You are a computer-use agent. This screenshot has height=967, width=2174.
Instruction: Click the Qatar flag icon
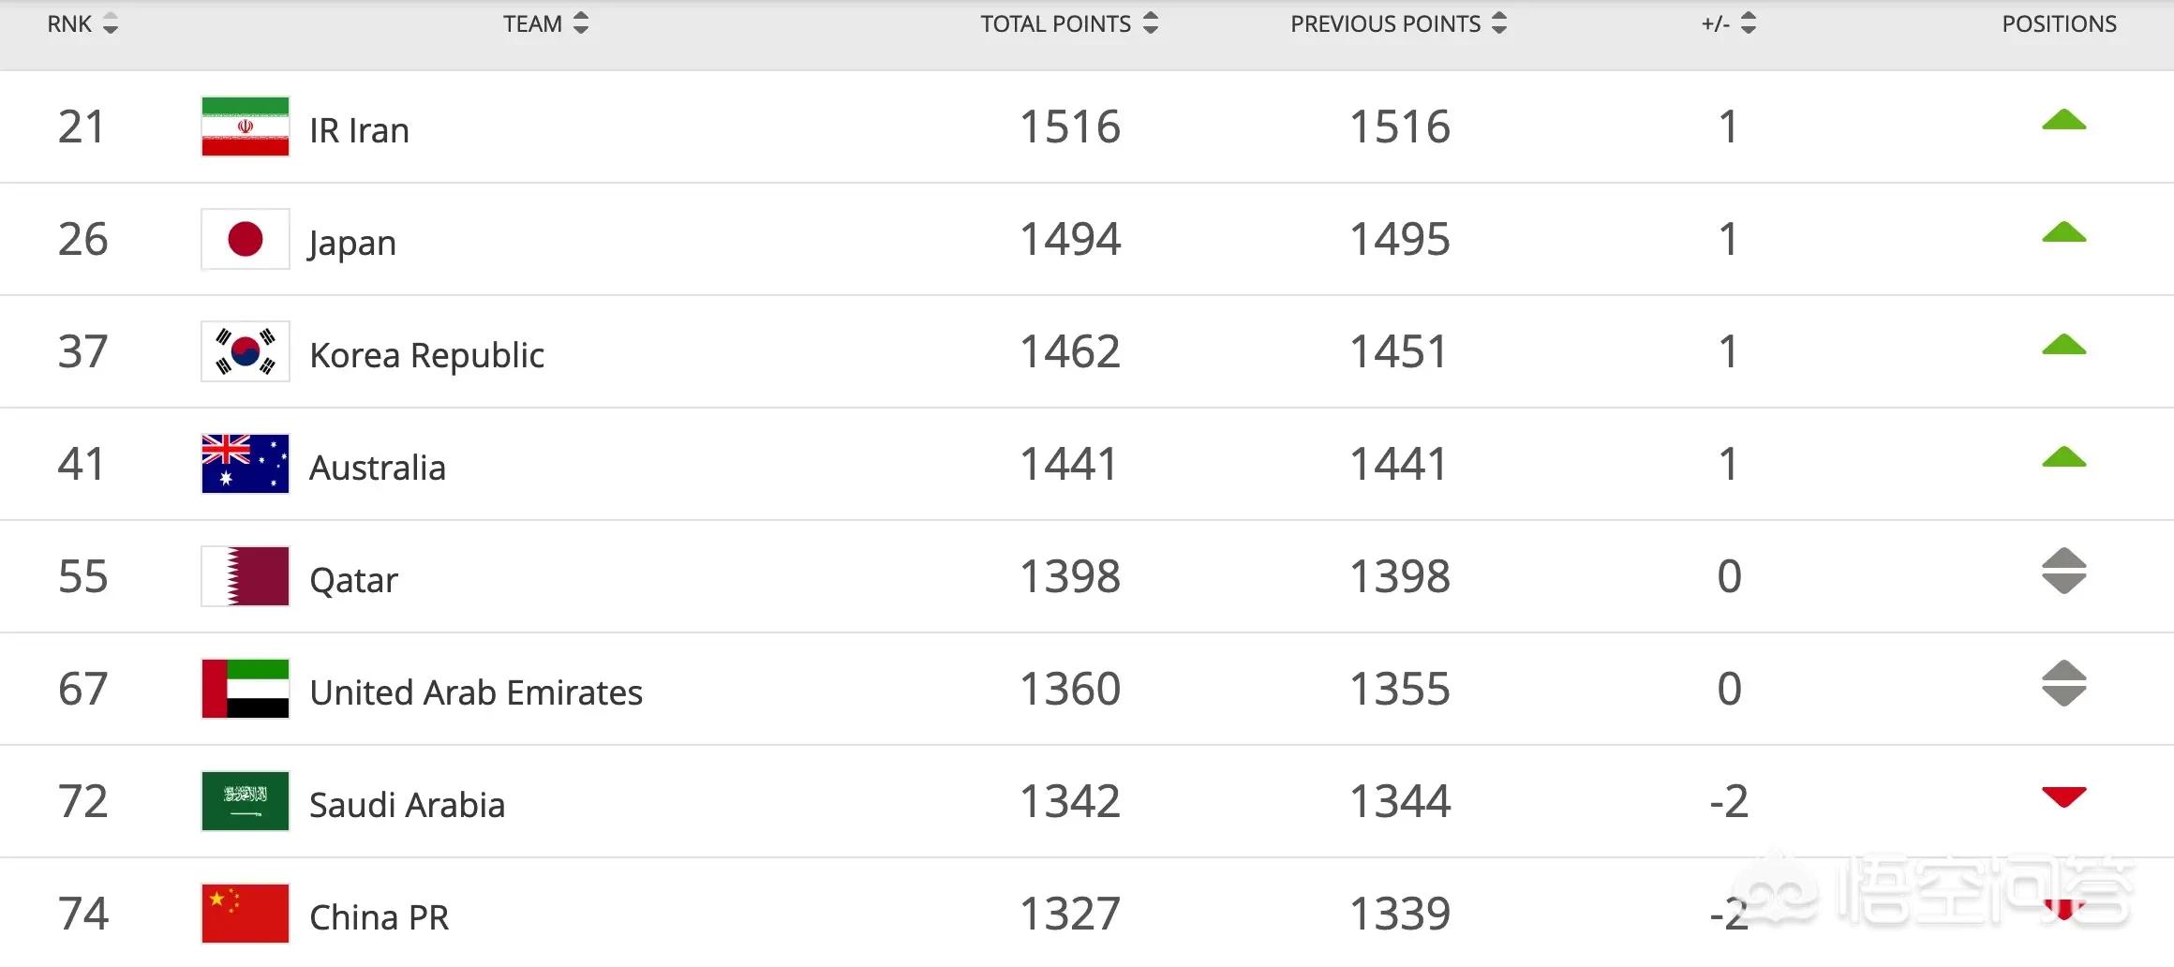point(245,576)
